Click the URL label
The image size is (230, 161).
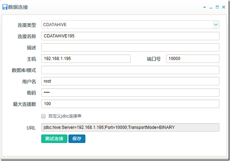tap(31, 128)
